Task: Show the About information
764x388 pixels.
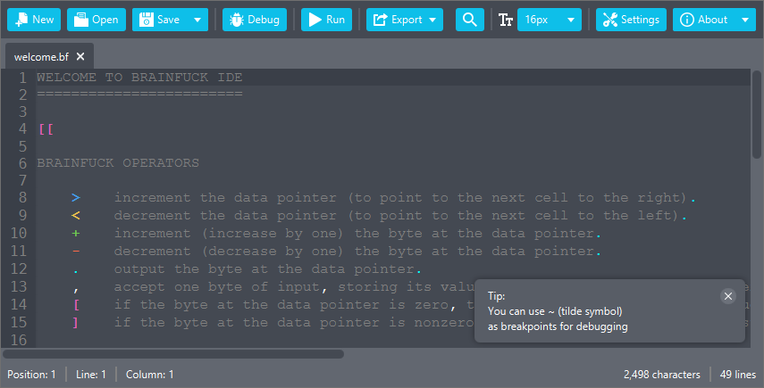Action: point(703,20)
